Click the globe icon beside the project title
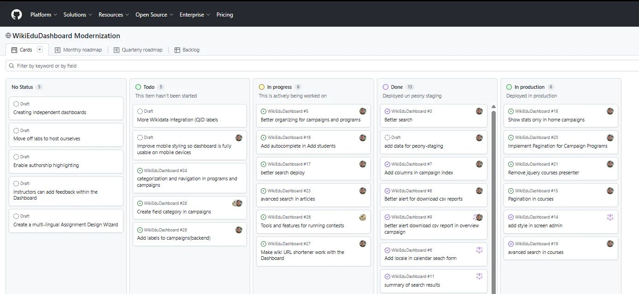This screenshot has width=639, height=294. (x=8, y=35)
